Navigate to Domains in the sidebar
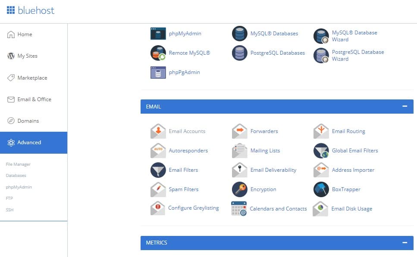The width and height of the screenshot is (417, 257). pyautogui.click(x=34, y=121)
